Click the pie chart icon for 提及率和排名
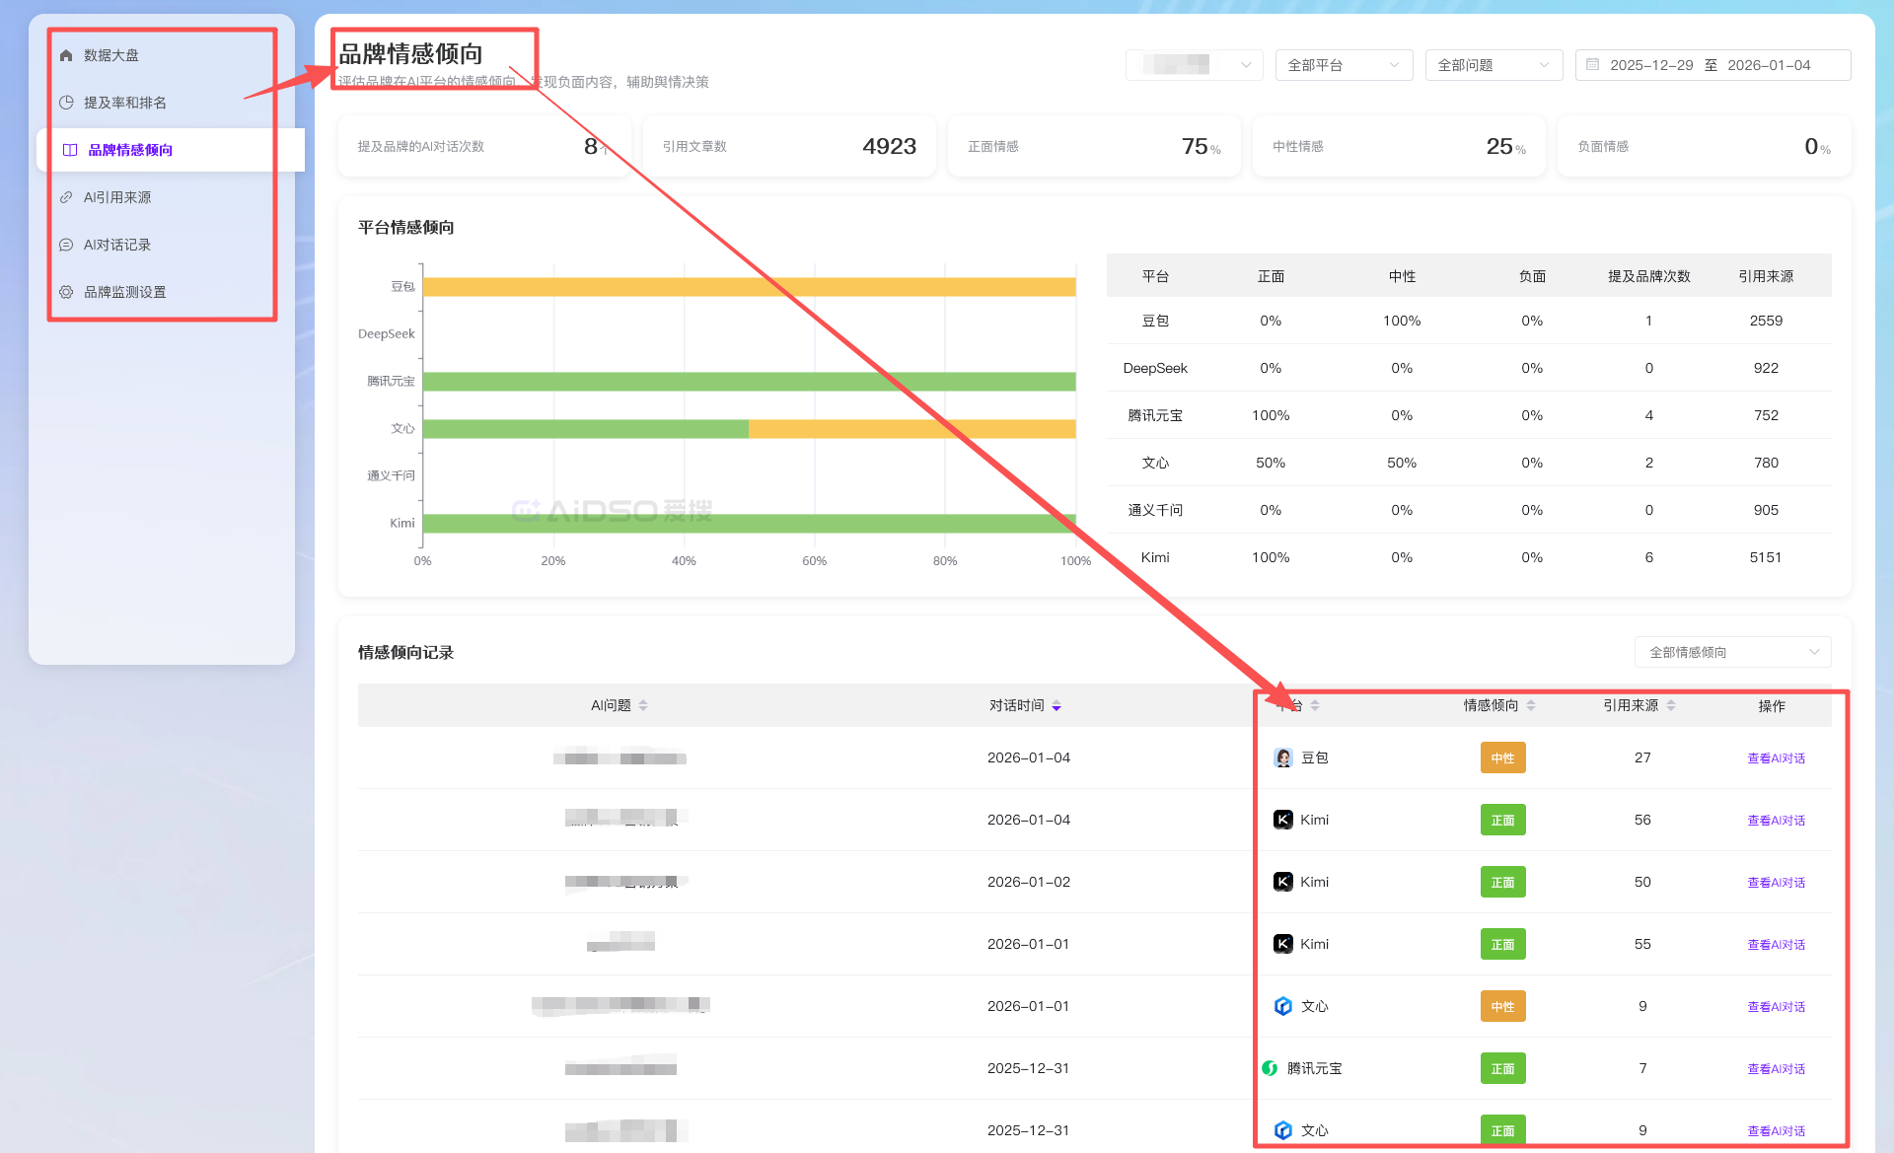The width and height of the screenshot is (1894, 1153). tap(66, 103)
